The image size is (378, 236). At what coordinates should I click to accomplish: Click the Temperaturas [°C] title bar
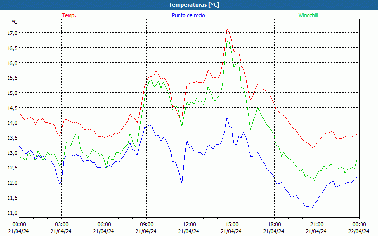(189, 5)
